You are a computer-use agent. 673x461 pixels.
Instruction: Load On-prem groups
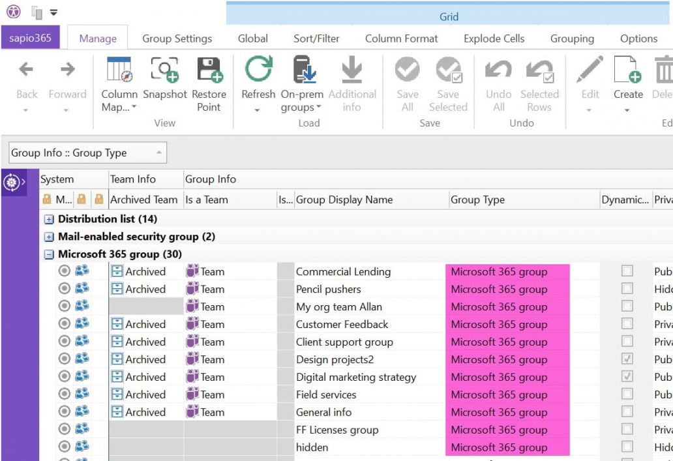[305, 69]
